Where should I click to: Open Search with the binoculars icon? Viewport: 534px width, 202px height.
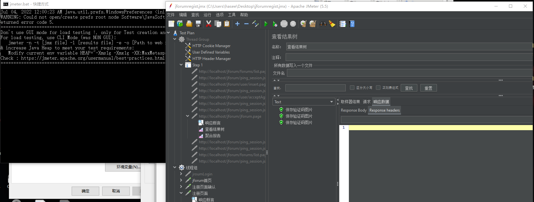coord(323,24)
